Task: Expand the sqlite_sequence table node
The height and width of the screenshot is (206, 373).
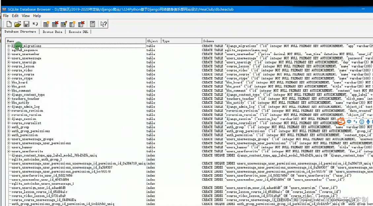Action: 9,50
